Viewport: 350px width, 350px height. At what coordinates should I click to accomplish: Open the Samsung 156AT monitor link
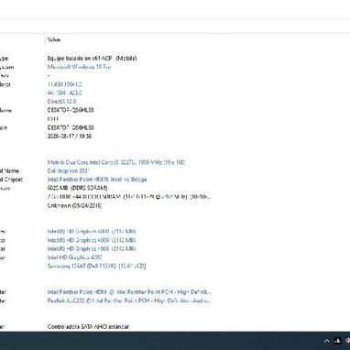pyautogui.click(x=96, y=266)
